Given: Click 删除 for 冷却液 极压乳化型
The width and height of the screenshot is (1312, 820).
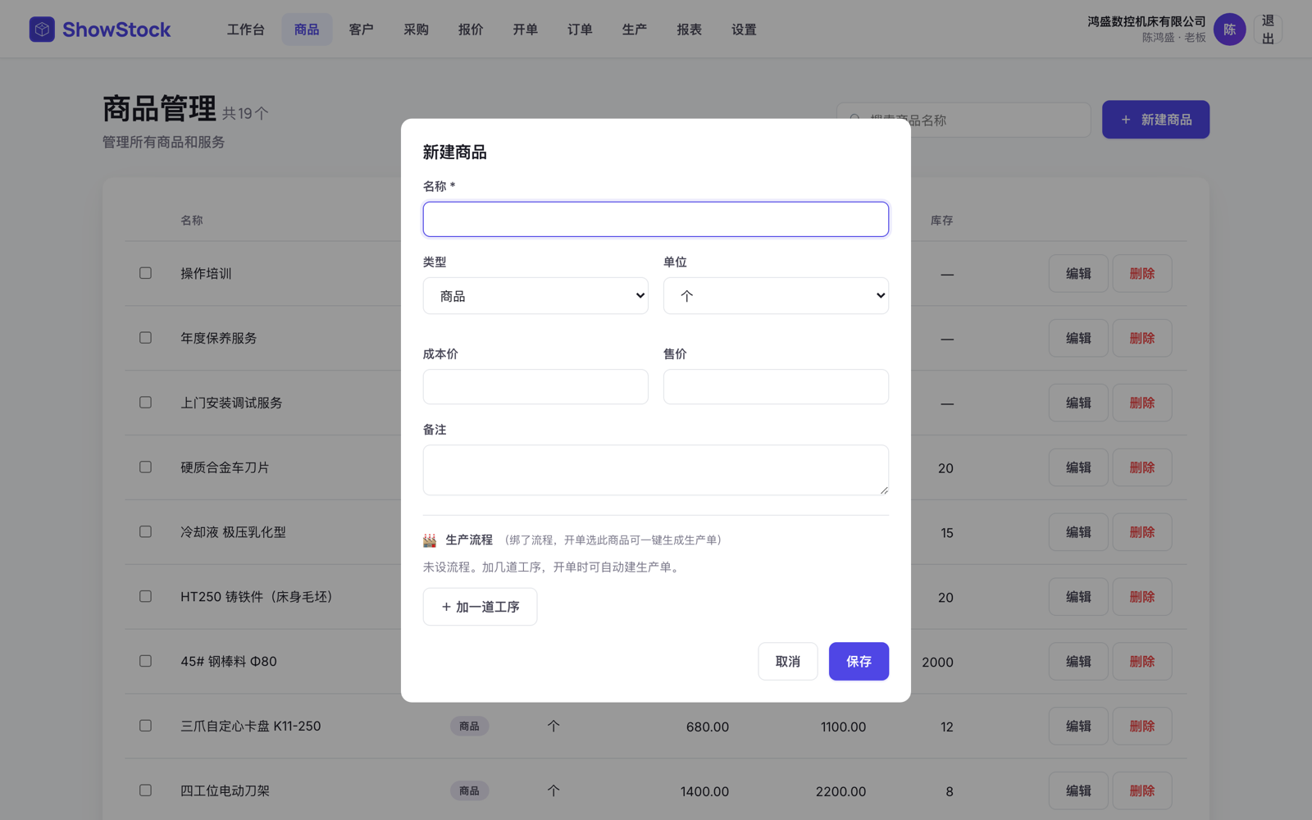Looking at the screenshot, I should [x=1142, y=532].
